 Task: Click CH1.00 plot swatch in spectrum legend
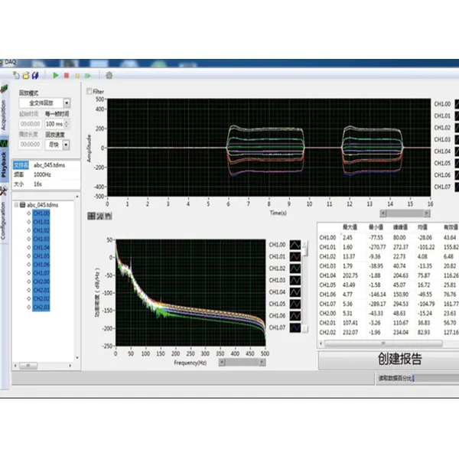[x=295, y=245]
